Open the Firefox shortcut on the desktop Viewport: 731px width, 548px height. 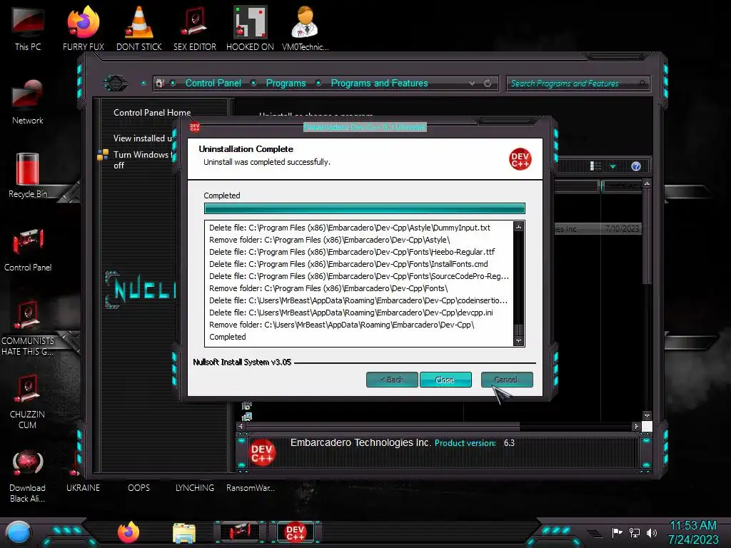tap(84, 29)
